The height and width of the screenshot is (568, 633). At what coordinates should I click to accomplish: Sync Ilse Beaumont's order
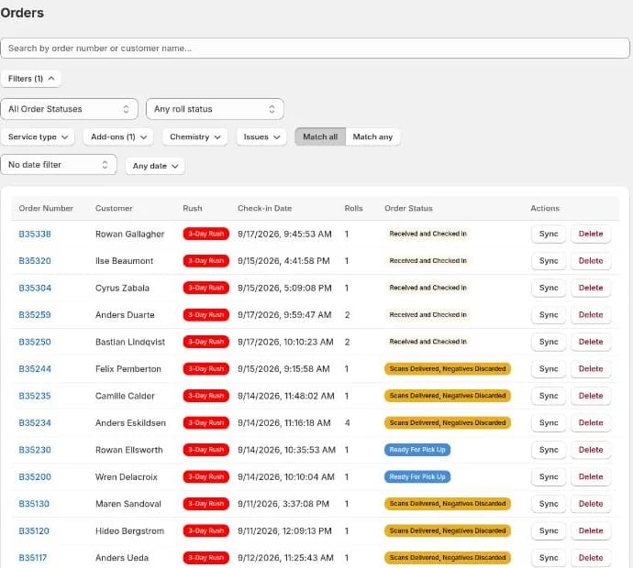pos(549,261)
